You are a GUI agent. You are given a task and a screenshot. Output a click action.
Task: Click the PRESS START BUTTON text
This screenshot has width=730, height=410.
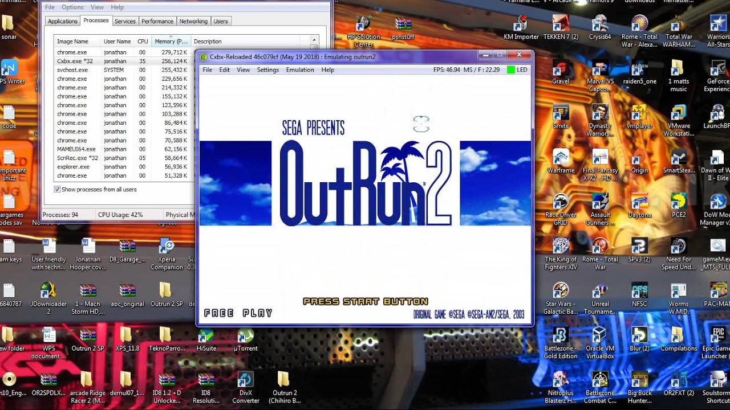366,301
